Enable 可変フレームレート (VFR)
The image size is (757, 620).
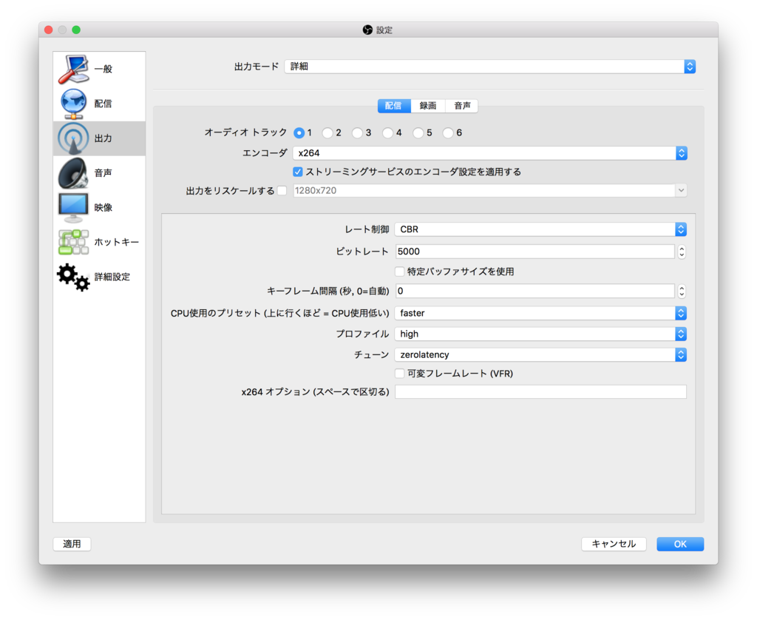[398, 374]
